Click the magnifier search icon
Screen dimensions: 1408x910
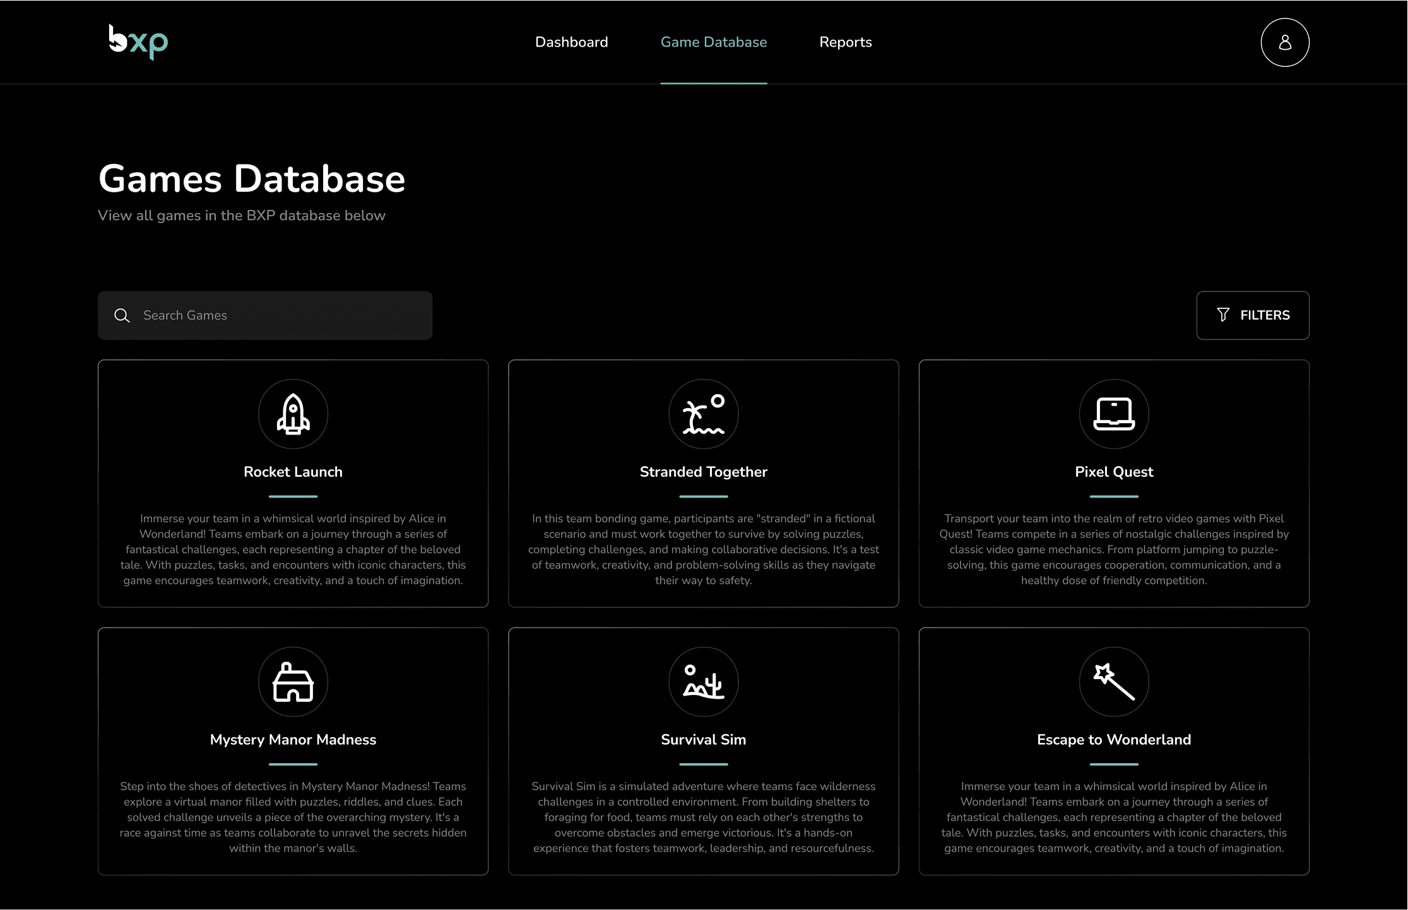click(122, 315)
